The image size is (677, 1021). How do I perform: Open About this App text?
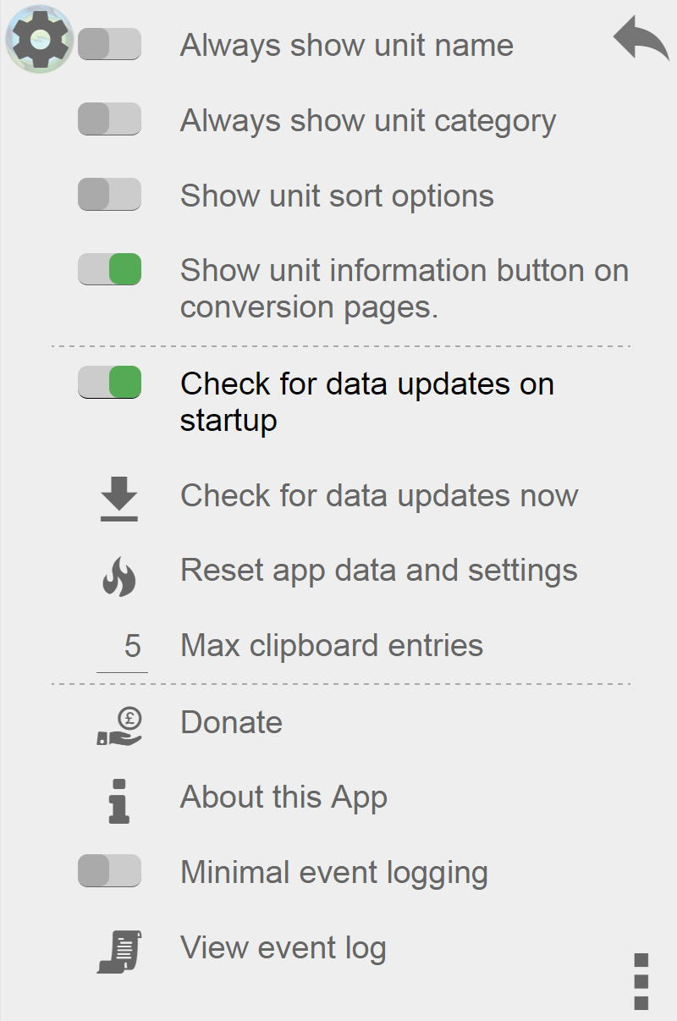[x=283, y=797]
